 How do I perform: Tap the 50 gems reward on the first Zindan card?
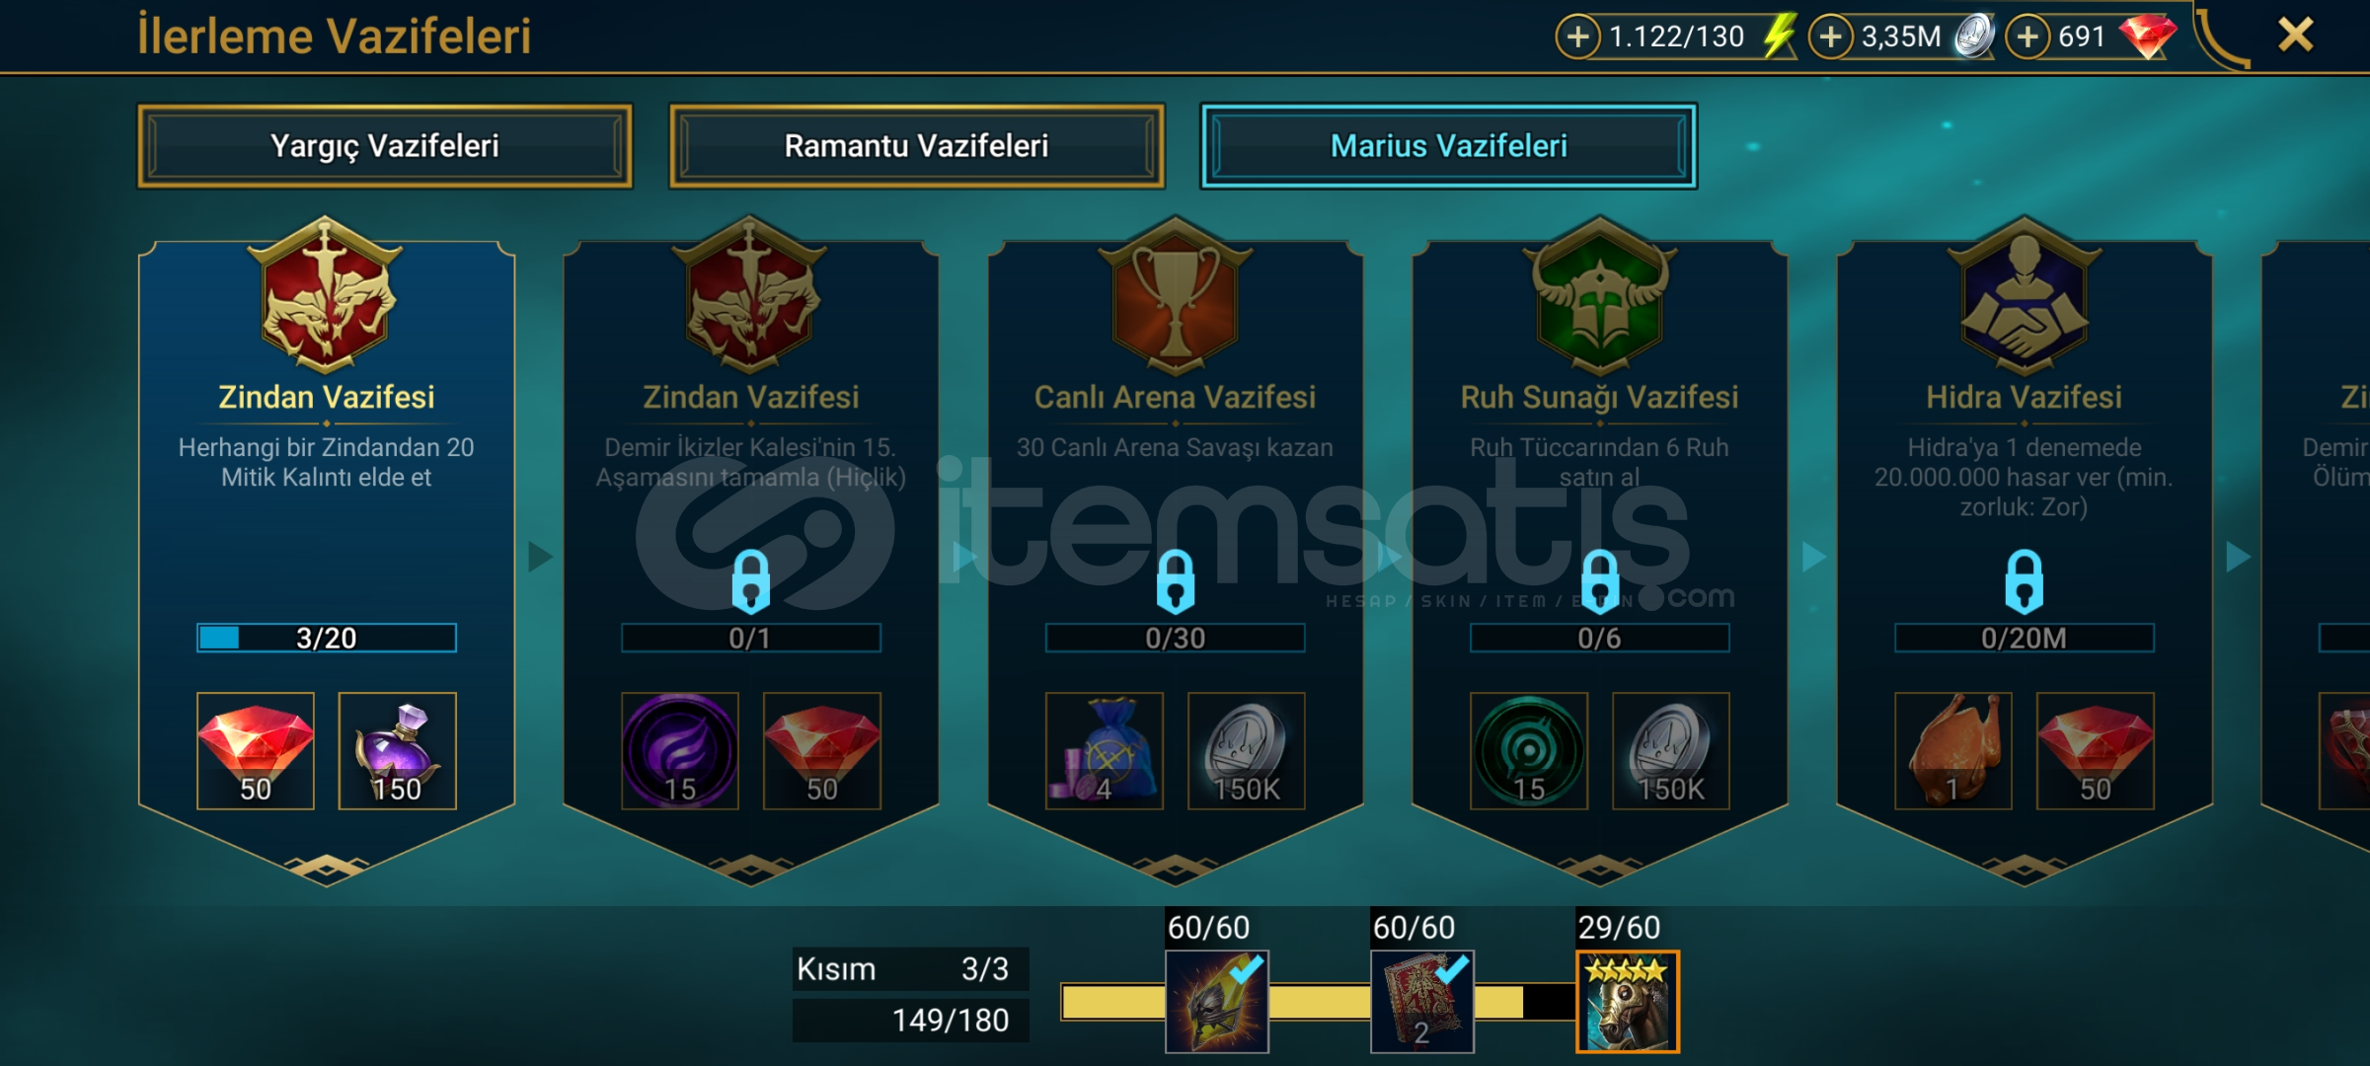tap(256, 751)
